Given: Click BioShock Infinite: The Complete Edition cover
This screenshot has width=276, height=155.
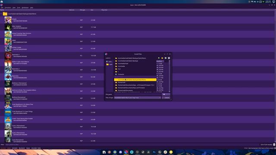Looking at the screenshot, I should click(8, 91).
